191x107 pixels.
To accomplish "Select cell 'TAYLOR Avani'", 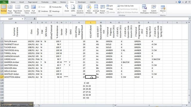I will (16, 41).
